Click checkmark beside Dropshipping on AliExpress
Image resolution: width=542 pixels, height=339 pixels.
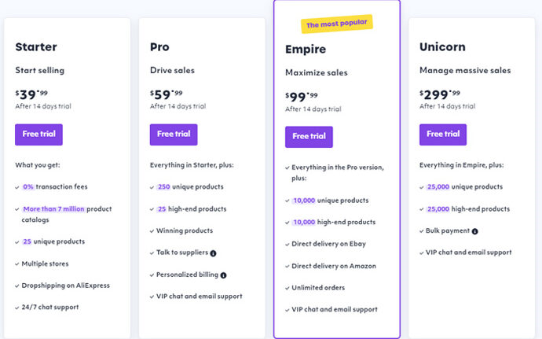(17, 286)
